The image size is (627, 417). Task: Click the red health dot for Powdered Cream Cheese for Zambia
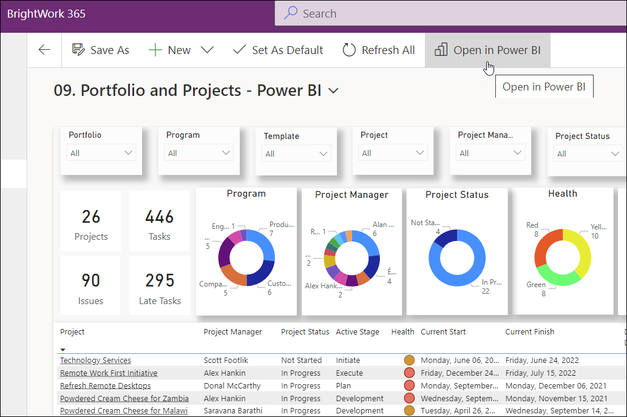409,398
